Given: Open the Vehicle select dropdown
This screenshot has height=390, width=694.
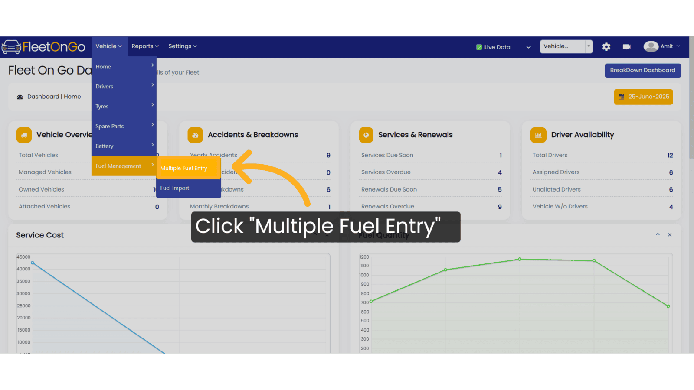Looking at the screenshot, I should coord(566,46).
